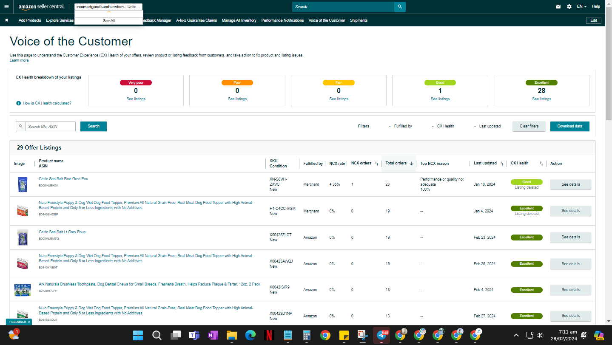The width and height of the screenshot is (612, 345).
Task: Open the messages envelope icon
Action: 558,7
